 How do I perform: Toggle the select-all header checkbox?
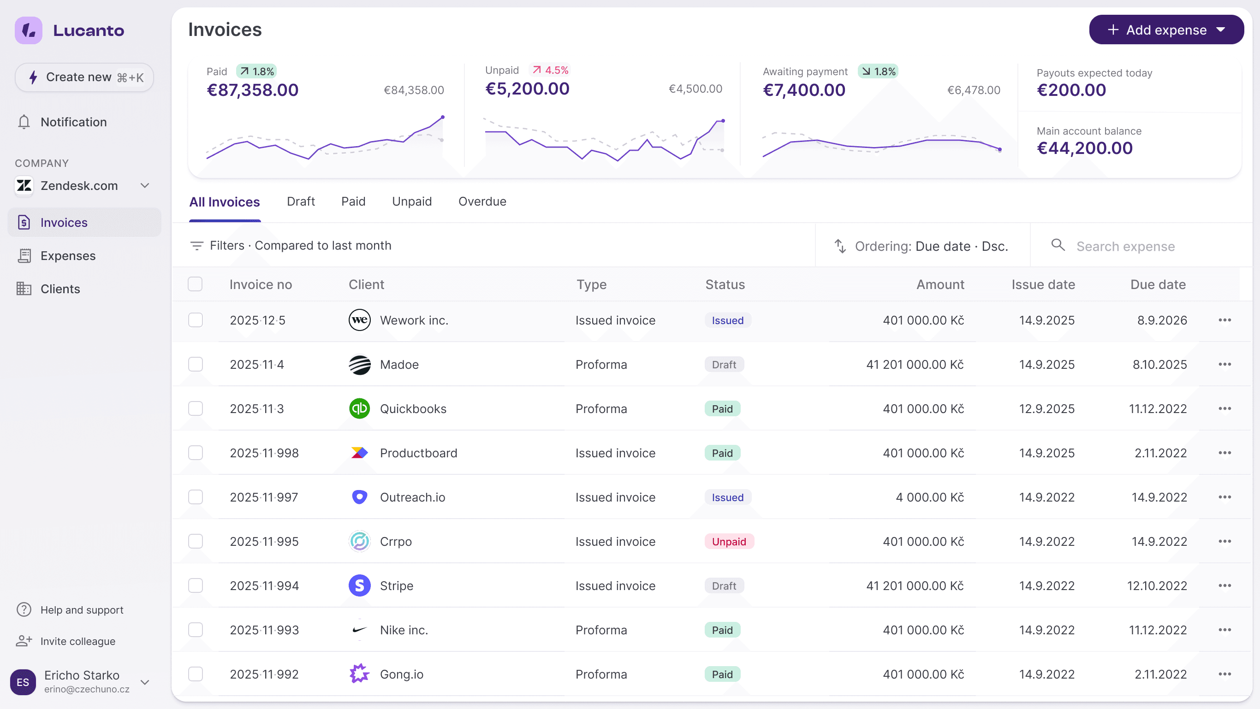195,284
